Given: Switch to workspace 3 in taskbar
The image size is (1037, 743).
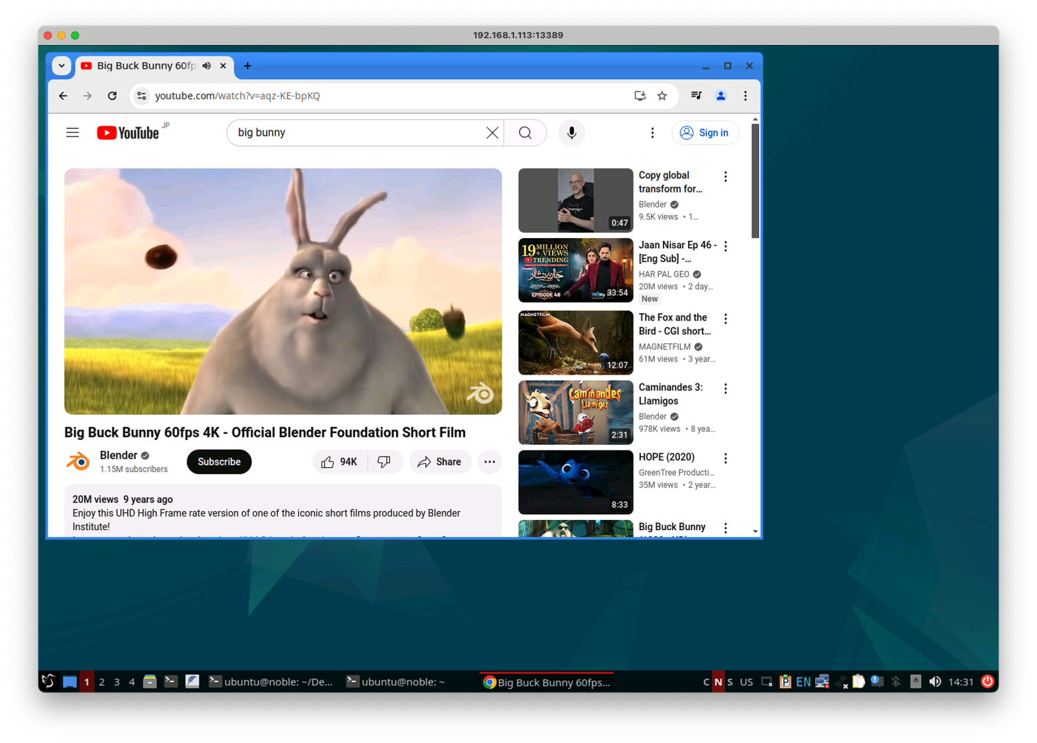Looking at the screenshot, I should pos(117,682).
